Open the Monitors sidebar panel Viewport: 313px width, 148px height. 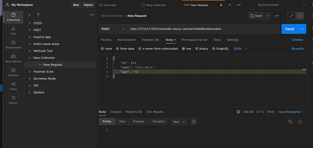pyautogui.click(x=13, y=72)
